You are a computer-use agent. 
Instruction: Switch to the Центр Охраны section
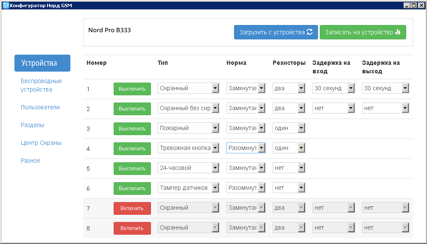41,143
